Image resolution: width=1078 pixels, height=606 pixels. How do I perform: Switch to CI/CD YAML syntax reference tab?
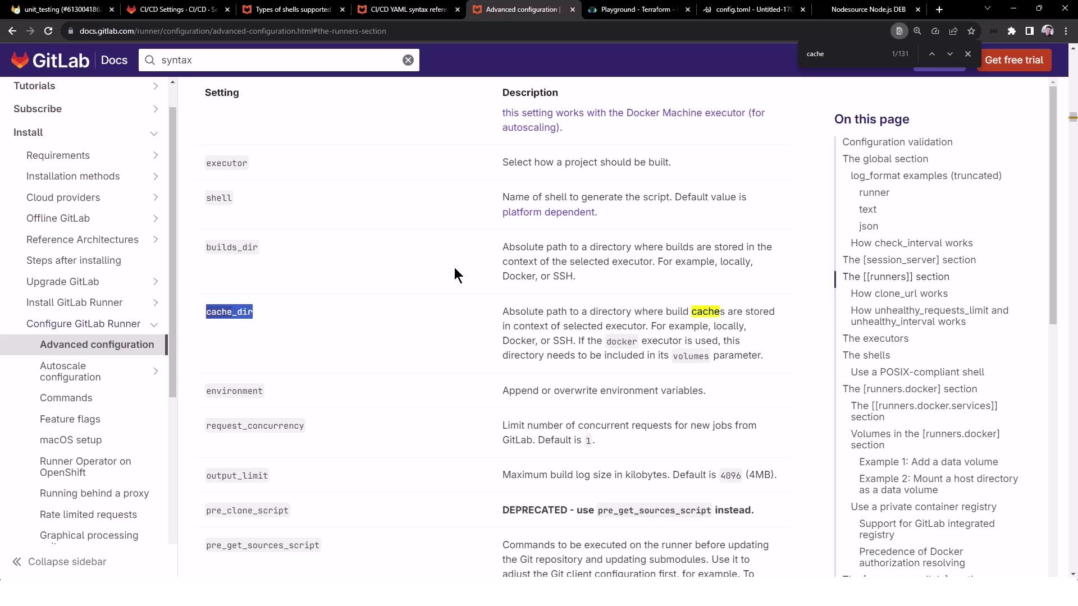pyautogui.click(x=408, y=10)
